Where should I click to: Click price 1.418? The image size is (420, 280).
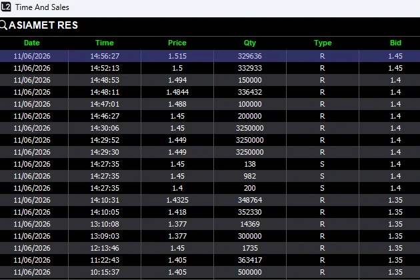point(177,212)
